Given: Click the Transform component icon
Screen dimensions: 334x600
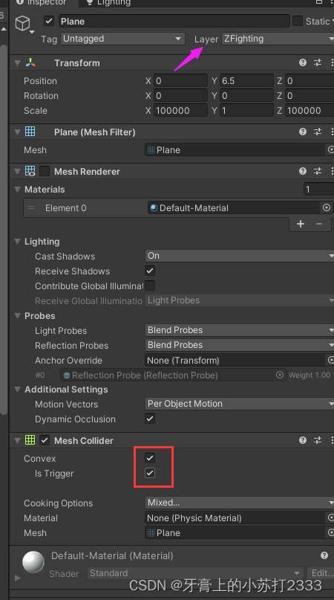Looking at the screenshot, I should [30, 62].
